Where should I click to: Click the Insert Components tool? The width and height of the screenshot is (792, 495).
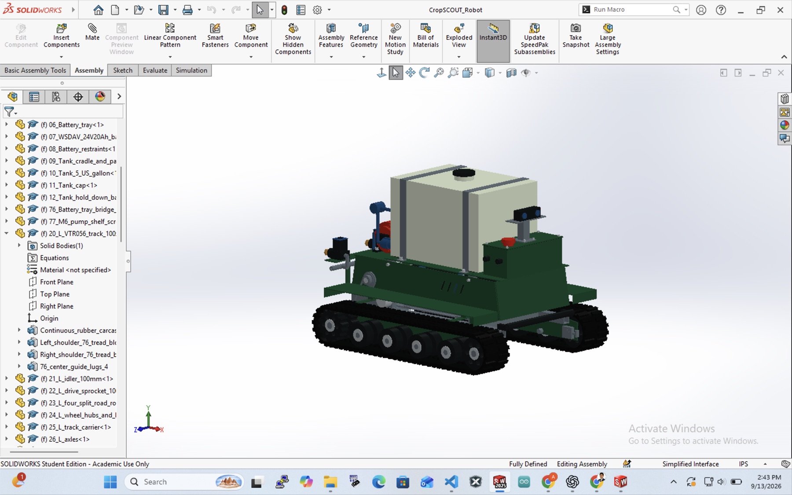pyautogui.click(x=61, y=35)
